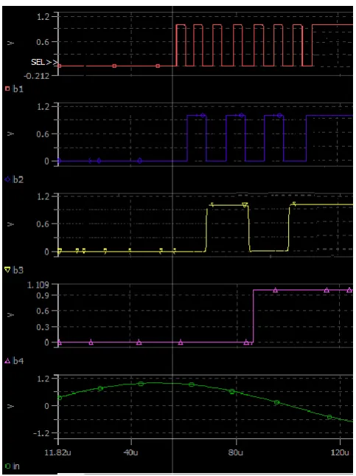Click the 0.9 axis value of b4 plot
Viewport: 356px width, 476px height.
(43, 295)
